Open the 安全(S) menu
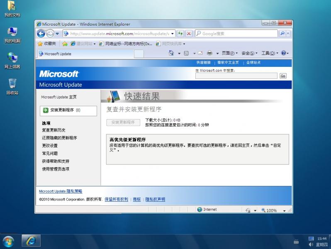 (x=249, y=53)
